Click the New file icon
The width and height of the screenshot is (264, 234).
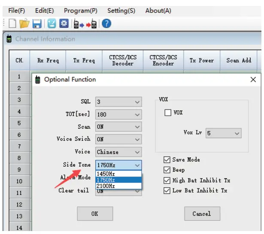12,24
